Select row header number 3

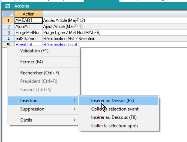pos(8,32)
